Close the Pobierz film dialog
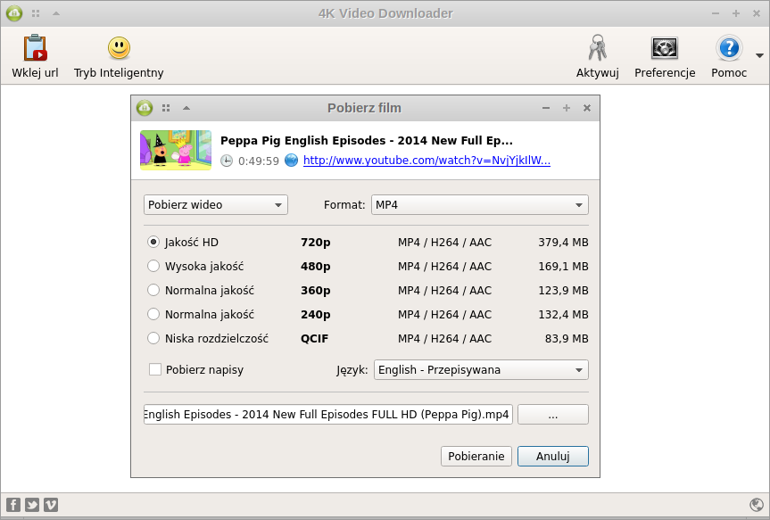 point(587,108)
